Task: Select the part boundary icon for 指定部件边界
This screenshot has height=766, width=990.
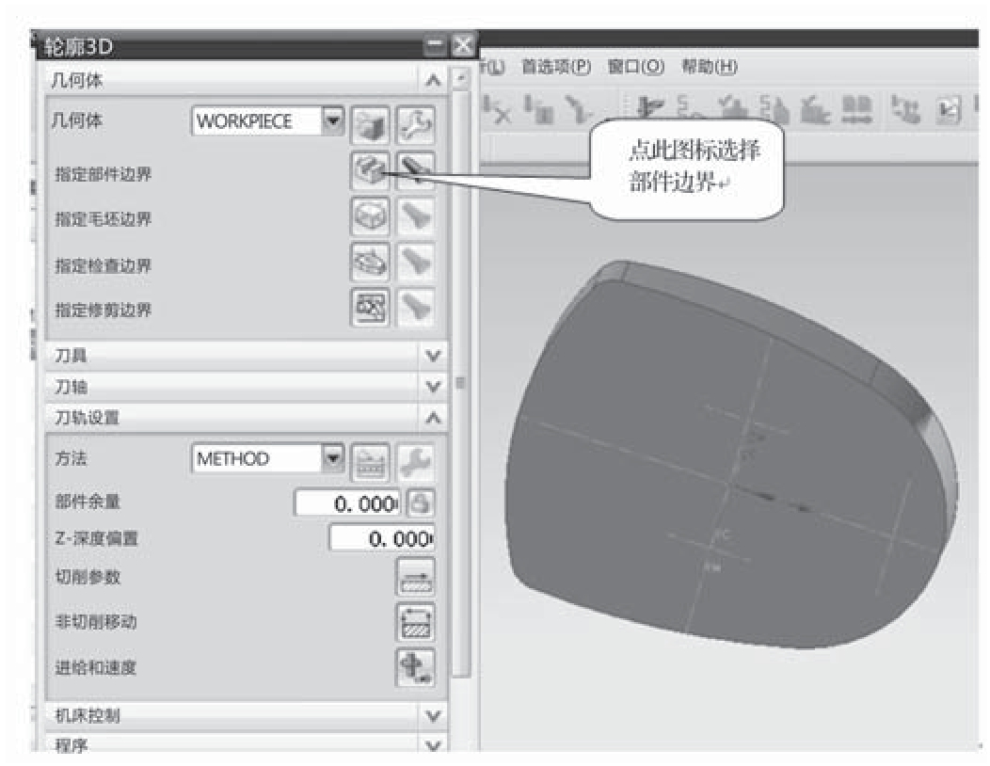Action: pyautogui.click(x=371, y=170)
